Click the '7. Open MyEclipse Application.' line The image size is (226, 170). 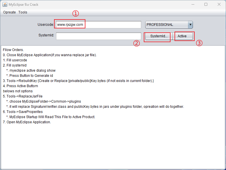pos(27,122)
